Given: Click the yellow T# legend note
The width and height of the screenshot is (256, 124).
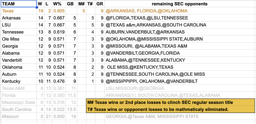Looking at the screenshot, I should 170,109.
